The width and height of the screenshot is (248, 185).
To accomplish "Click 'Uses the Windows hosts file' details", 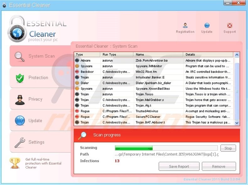I will click(208, 89).
